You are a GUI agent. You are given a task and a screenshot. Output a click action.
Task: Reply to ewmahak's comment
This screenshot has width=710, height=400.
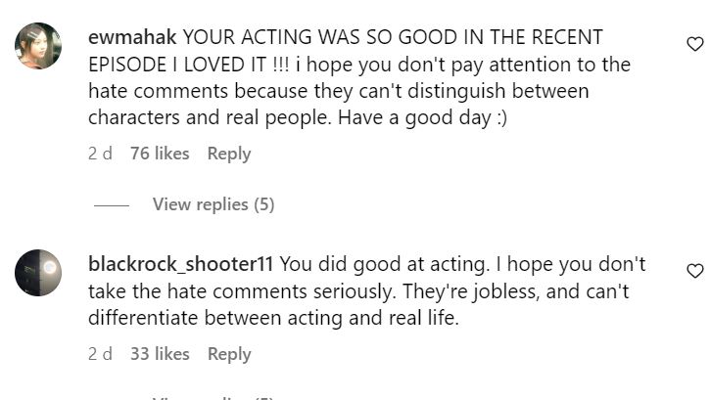(x=229, y=154)
